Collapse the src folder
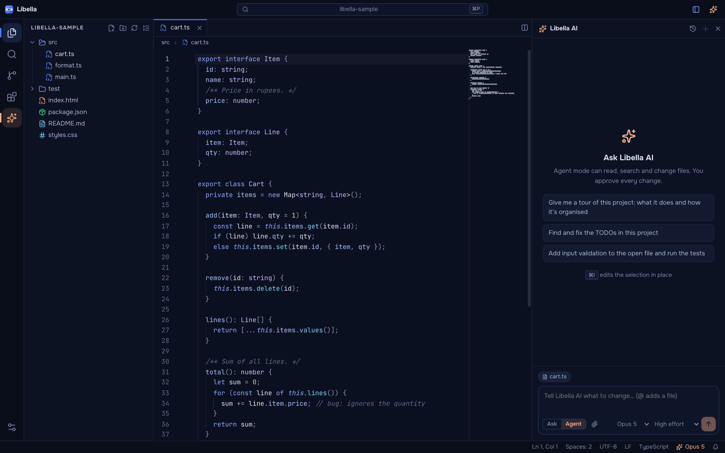725x453 pixels. tap(33, 42)
